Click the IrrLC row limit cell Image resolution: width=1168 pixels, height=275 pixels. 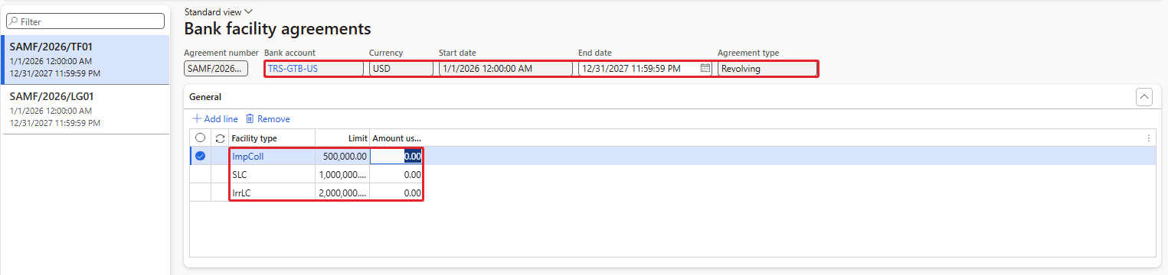(342, 192)
